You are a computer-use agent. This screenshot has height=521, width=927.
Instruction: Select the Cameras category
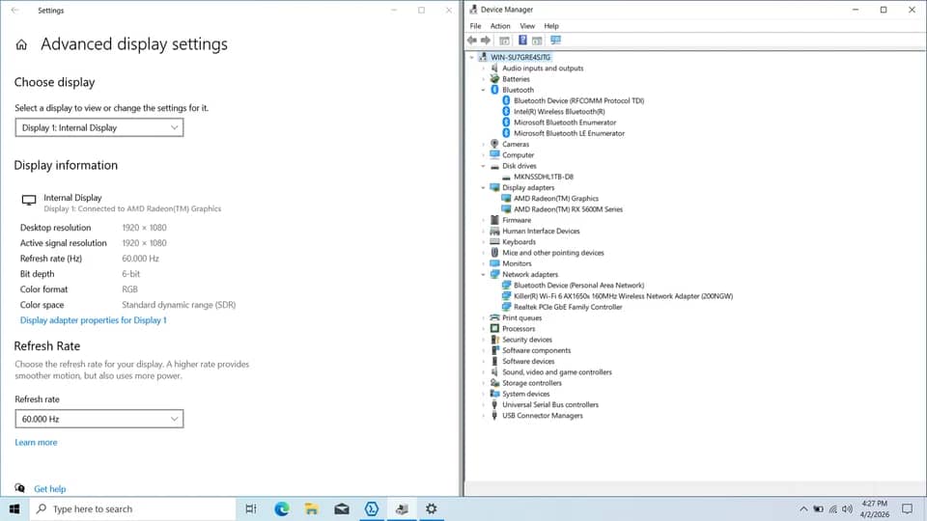(x=516, y=144)
